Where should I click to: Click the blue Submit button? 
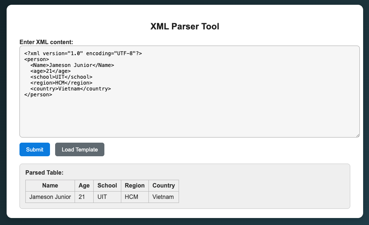point(35,150)
